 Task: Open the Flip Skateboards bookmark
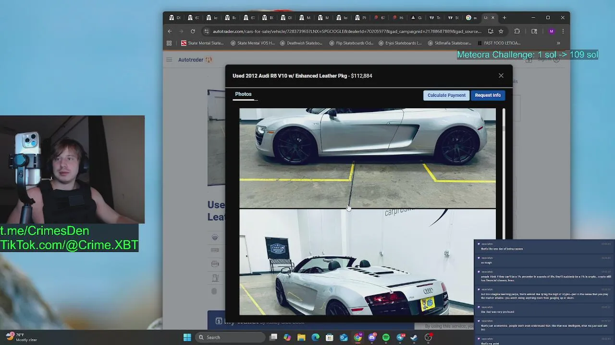[x=351, y=43]
